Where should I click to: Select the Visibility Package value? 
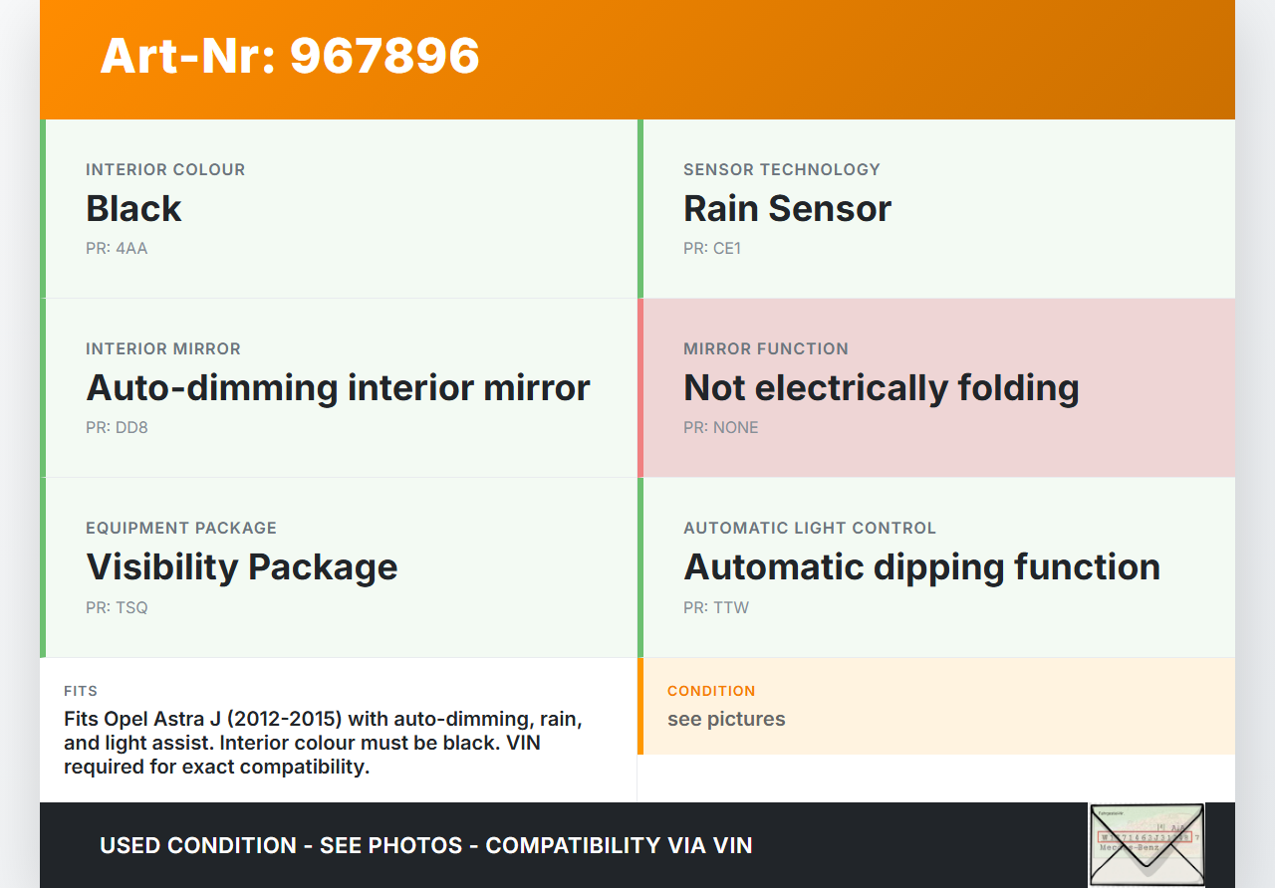coord(242,567)
